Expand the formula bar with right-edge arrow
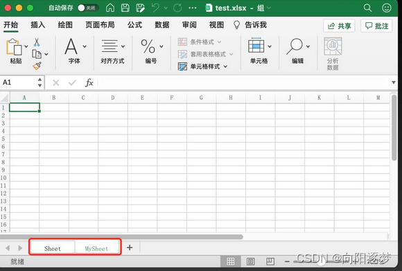 click(x=394, y=82)
